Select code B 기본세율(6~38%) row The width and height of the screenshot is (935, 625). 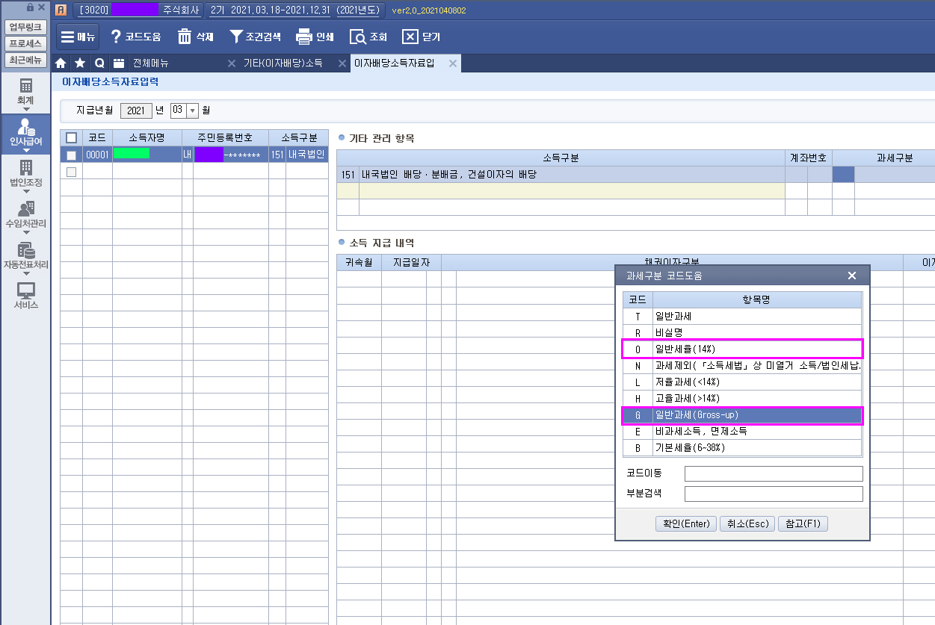pyautogui.click(x=742, y=448)
